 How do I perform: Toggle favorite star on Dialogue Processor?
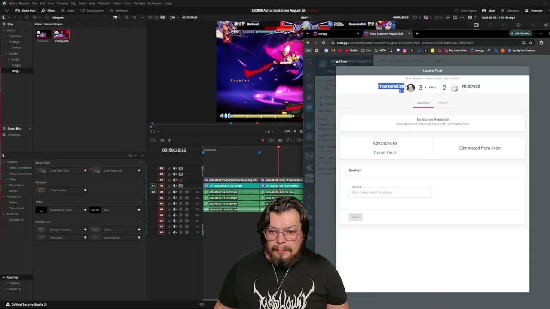click(85, 230)
